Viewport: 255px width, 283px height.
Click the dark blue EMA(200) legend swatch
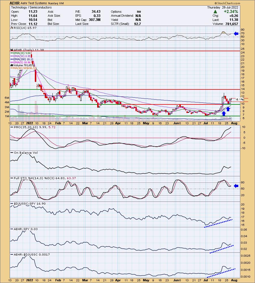click(12, 59)
